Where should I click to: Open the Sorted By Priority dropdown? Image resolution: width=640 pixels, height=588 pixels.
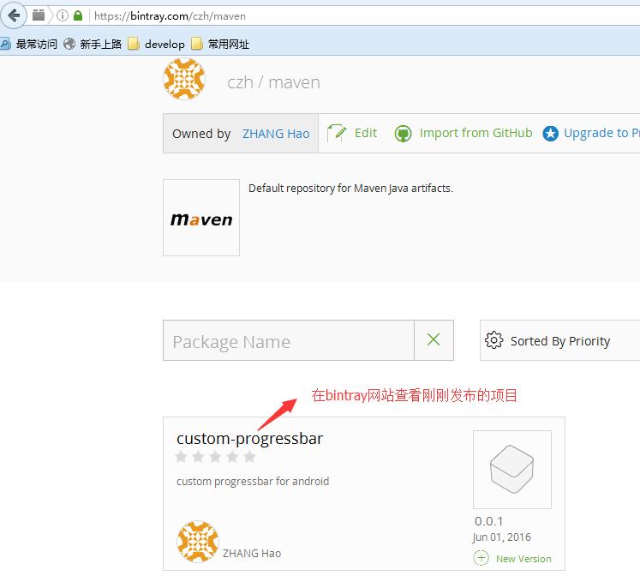click(560, 340)
